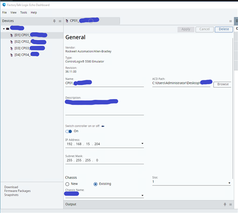Select the Existing chassis radio button
Viewport: 238px width, 213px height.
95,184
